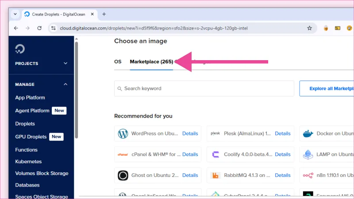The image size is (354, 199).
Task: Click the WordPress logo icon
Action: (x=123, y=134)
